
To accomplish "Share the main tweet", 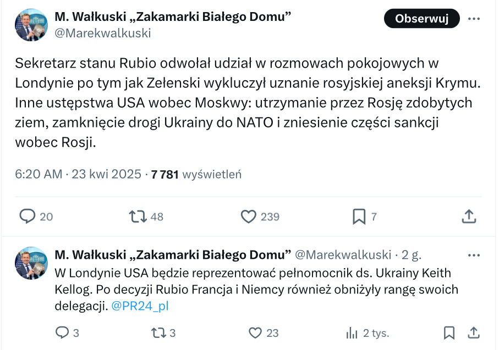I will (x=468, y=216).
